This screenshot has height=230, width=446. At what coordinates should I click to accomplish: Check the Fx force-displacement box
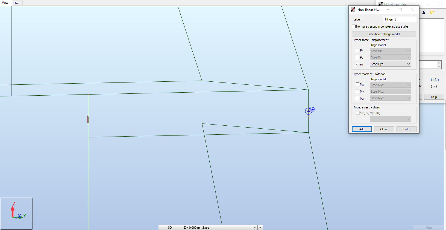[x=357, y=51]
